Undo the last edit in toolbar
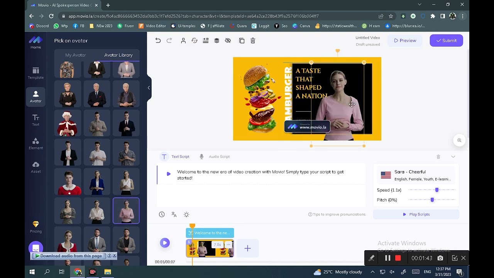 pyautogui.click(x=158, y=41)
